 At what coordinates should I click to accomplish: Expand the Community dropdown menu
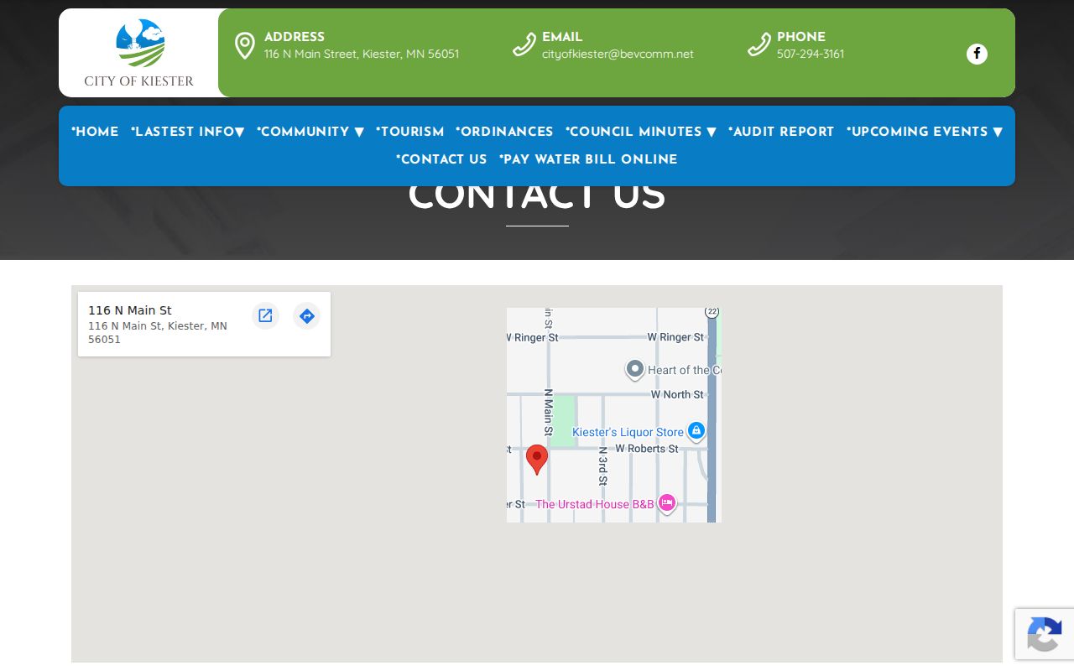(x=310, y=133)
